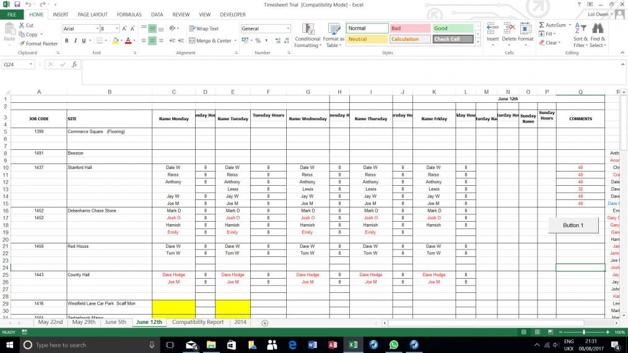
Task: Toggle Normal view in the status bar
Action: coord(523,332)
